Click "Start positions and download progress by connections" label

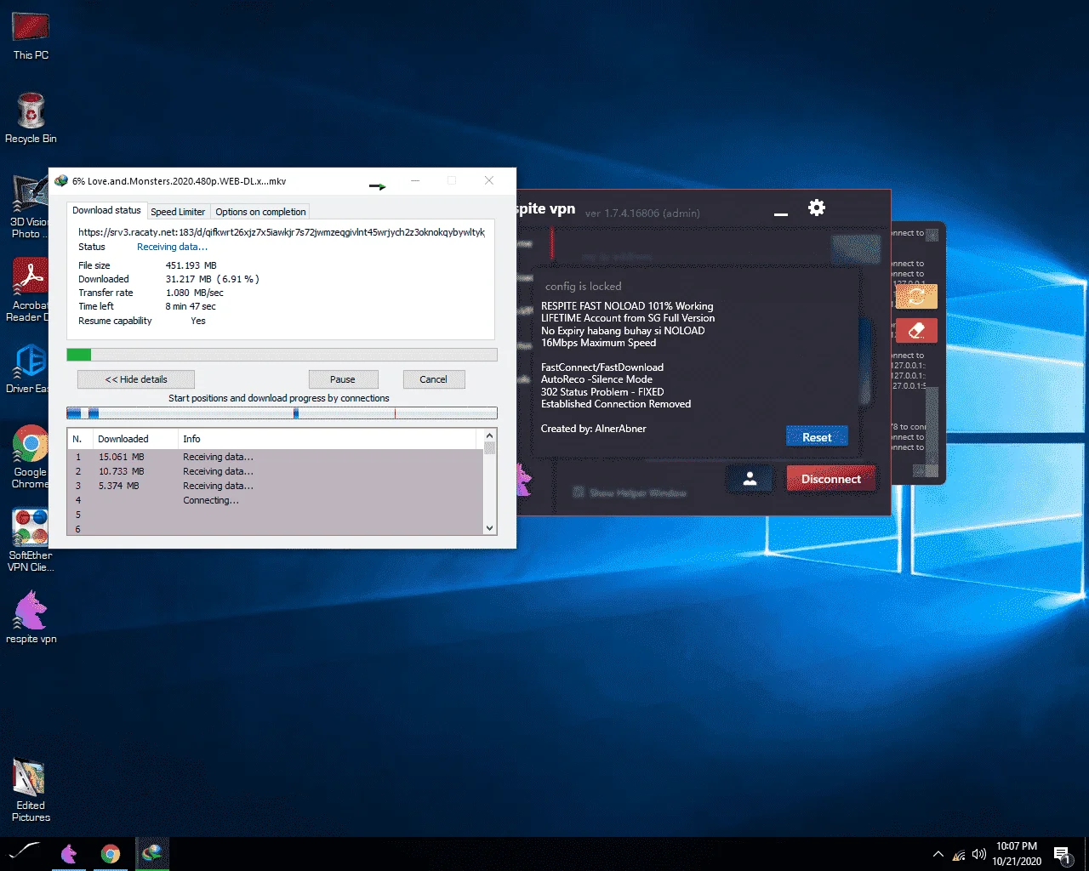279,398
